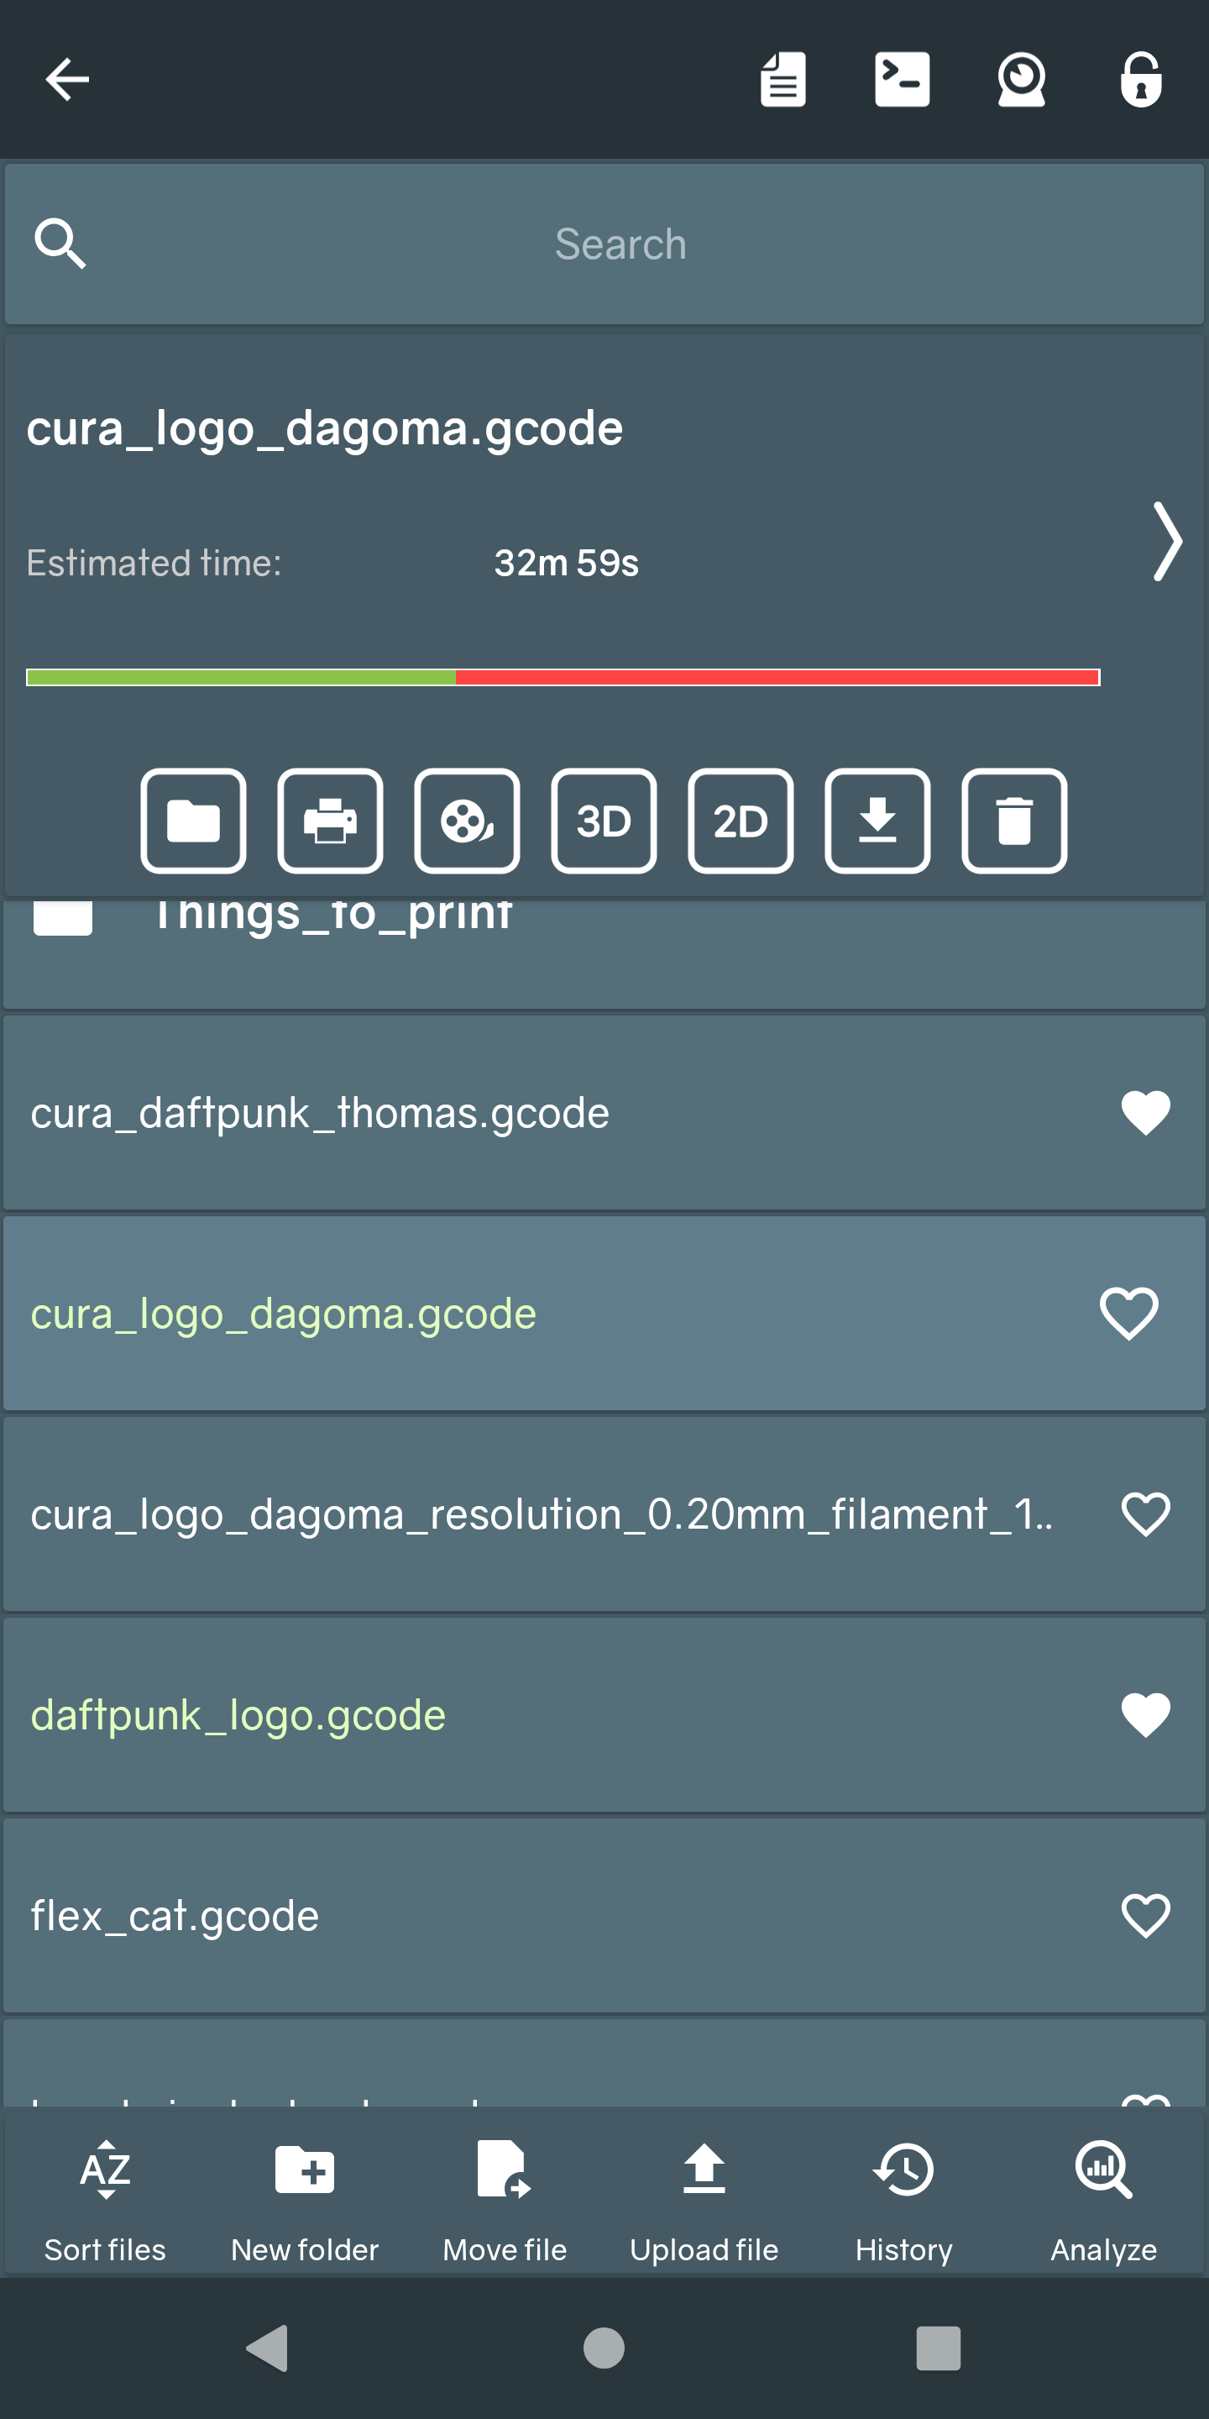Open the History tab
This screenshot has width=1209, height=2419.
[x=903, y=2197]
